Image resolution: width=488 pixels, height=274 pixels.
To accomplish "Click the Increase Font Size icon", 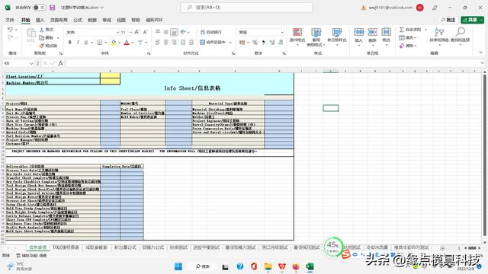I will pyautogui.click(x=137, y=32).
